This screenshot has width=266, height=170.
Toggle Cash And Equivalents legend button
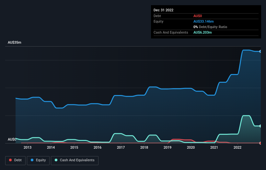75,160
